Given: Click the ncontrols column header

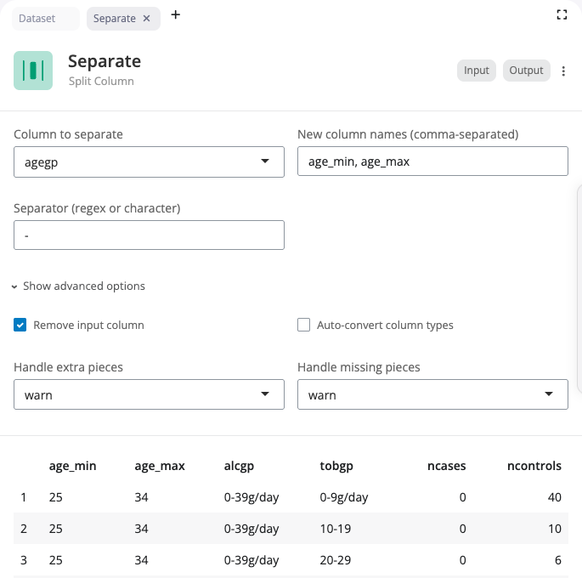Looking at the screenshot, I should click(x=534, y=466).
